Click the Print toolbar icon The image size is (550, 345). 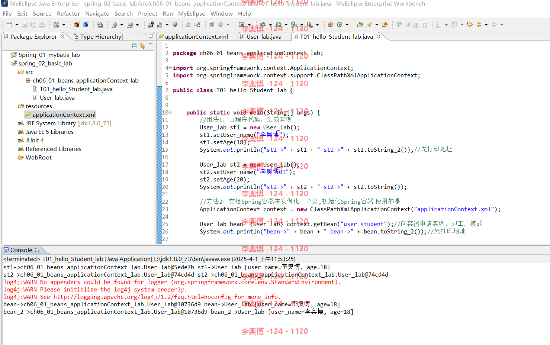coord(42,25)
